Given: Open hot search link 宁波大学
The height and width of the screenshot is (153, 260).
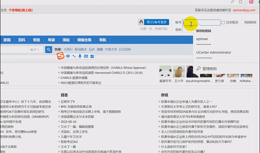Looking at the screenshot, I should 110,49.
